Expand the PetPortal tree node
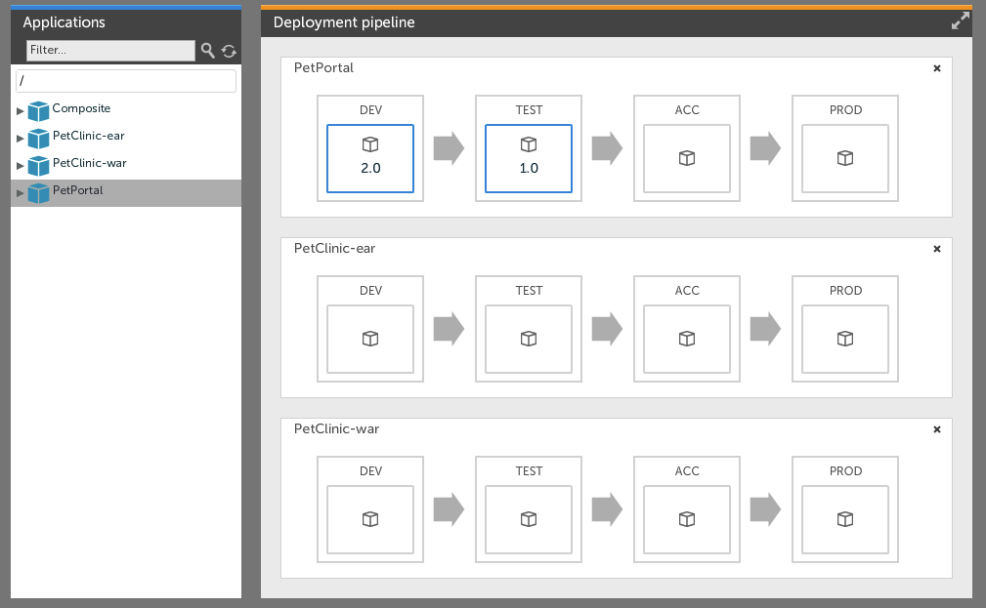Image resolution: width=986 pixels, height=608 pixels. point(21,193)
